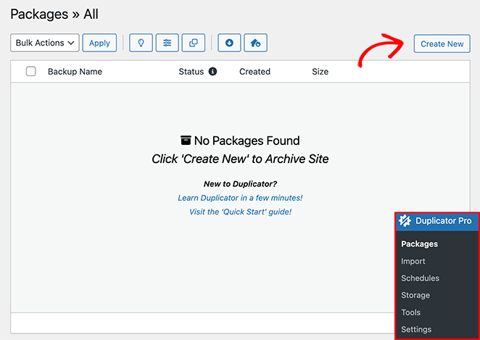Toggle the select all backups checkbox
This screenshot has height=340, width=480.
tap(30, 72)
